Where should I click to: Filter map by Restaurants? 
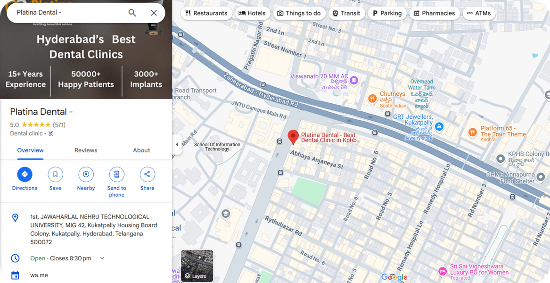tap(206, 13)
